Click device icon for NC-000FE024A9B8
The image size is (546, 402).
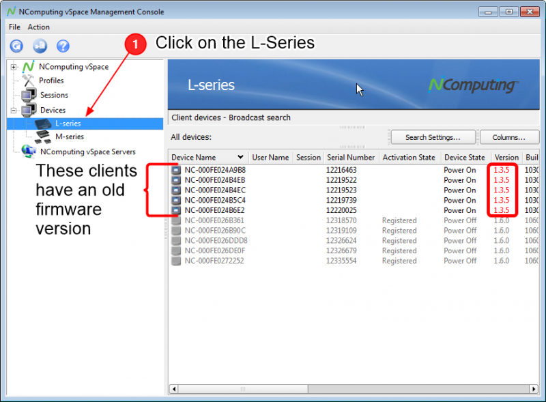(x=176, y=170)
